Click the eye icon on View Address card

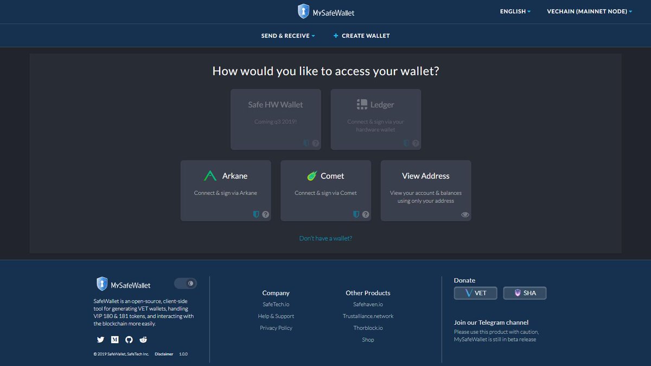465,215
